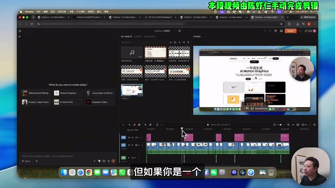Image resolution: width=335 pixels, height=188 pixels.
Task: Click the razor/scissors cut tool in timeline toolbar
Action: 146,125
